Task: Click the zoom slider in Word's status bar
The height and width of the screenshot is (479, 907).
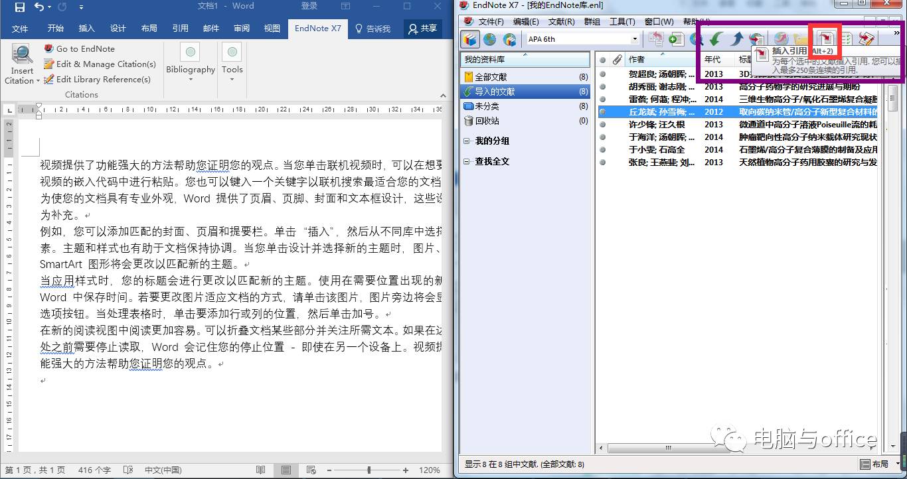Action: 367,470
